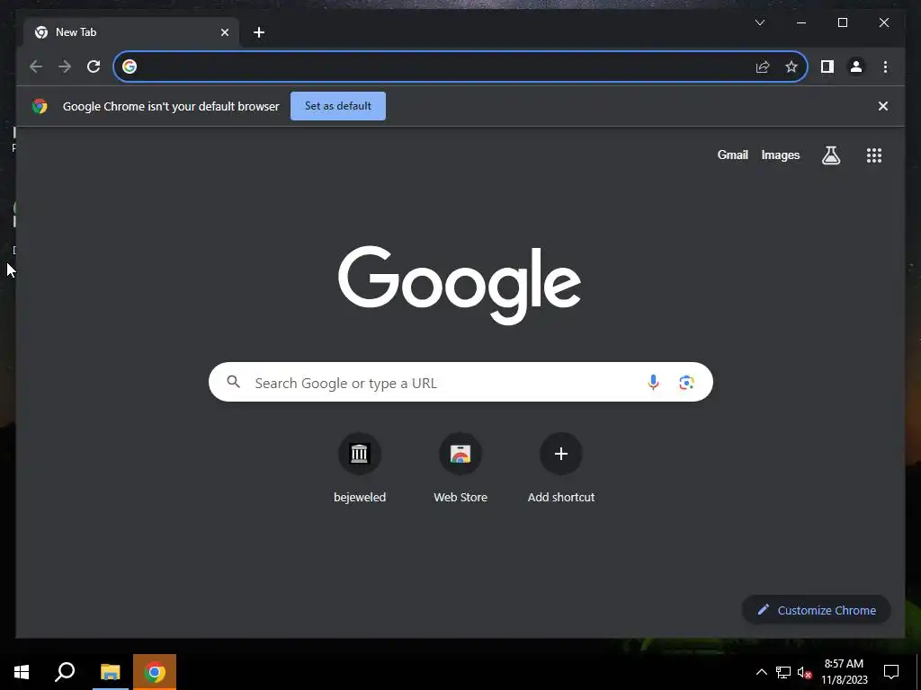Close the New Tab tab
The height and width of the screenshot is (690, 921).
224,32
